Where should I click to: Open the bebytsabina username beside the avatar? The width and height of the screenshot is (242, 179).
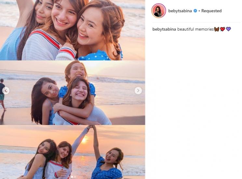(180, 11)
